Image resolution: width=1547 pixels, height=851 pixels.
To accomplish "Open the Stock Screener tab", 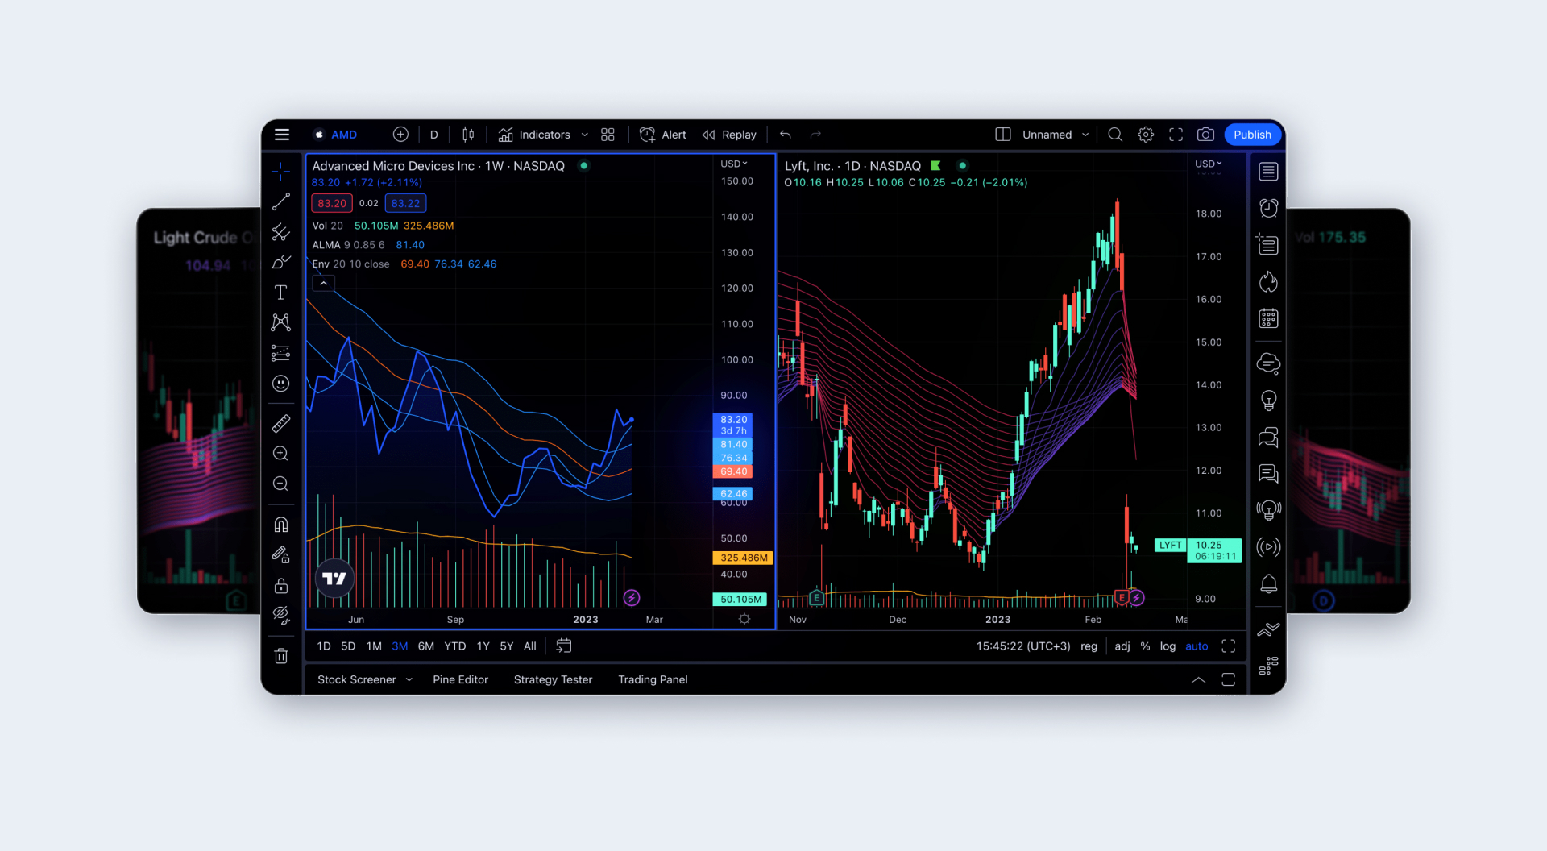I will (x=357, y=679).
